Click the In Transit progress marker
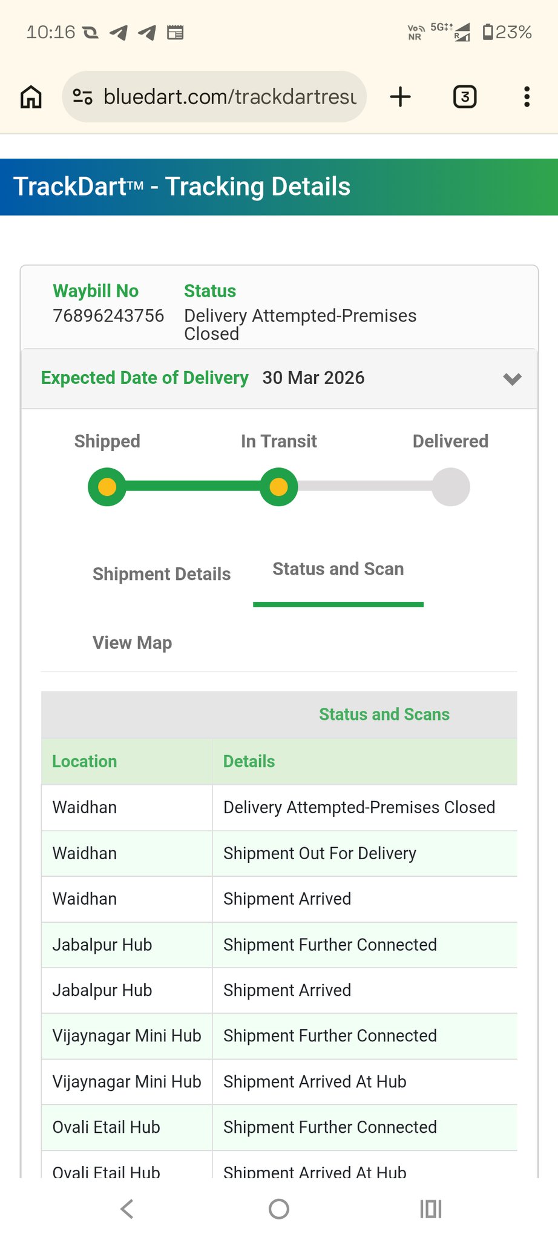The height and width of the screenshot is (1240, 558). pos(278,487)
